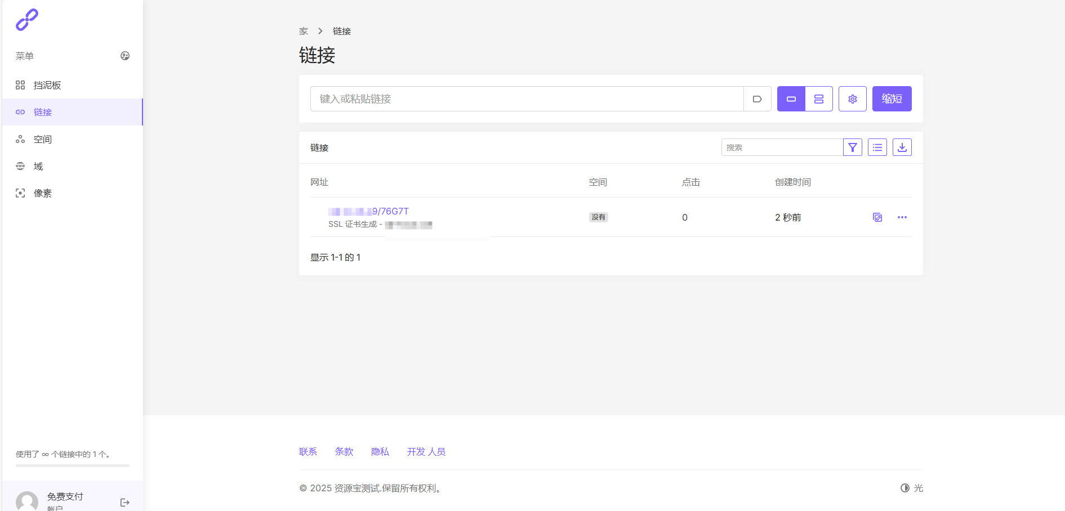Switch to single link mode

[791, 99]
